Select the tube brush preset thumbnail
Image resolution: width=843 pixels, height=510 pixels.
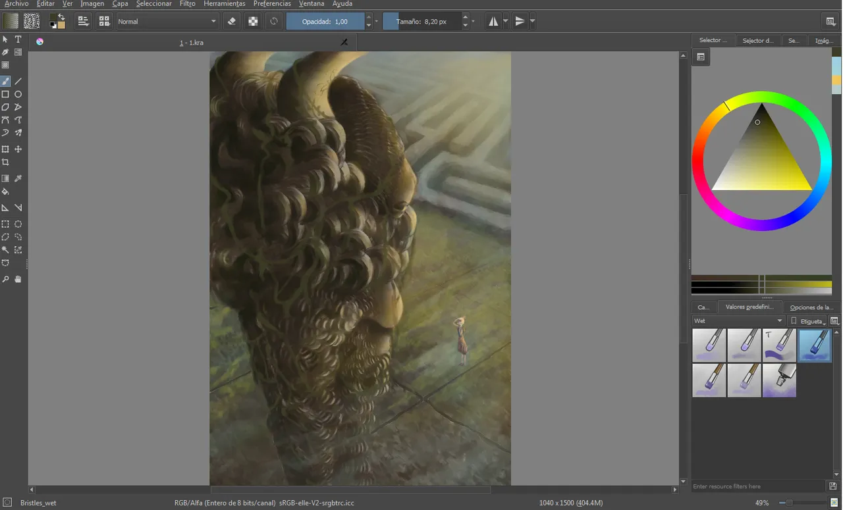779,380
